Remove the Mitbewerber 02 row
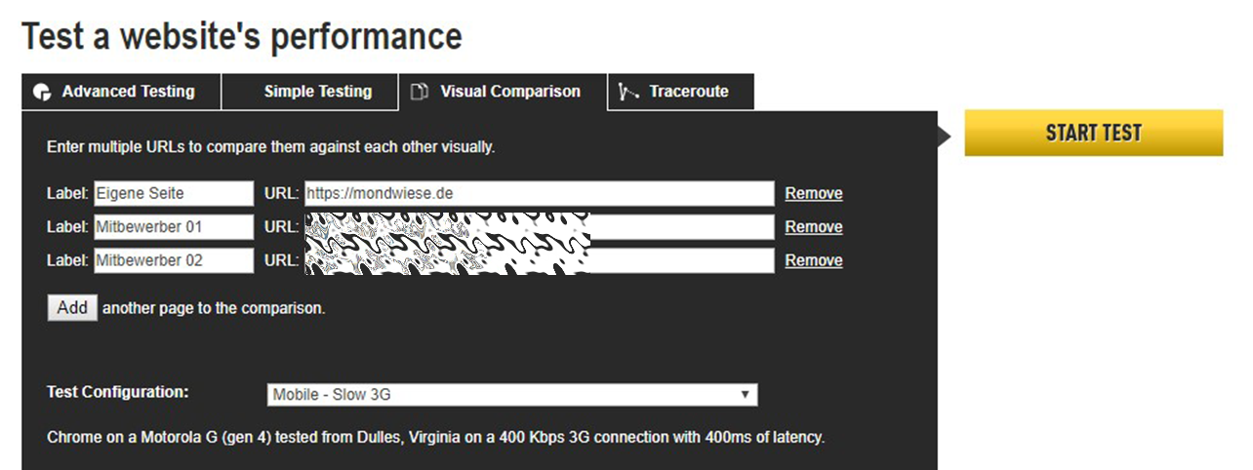The height and width of the screenshot is (470, 1253). coord(814,260)
